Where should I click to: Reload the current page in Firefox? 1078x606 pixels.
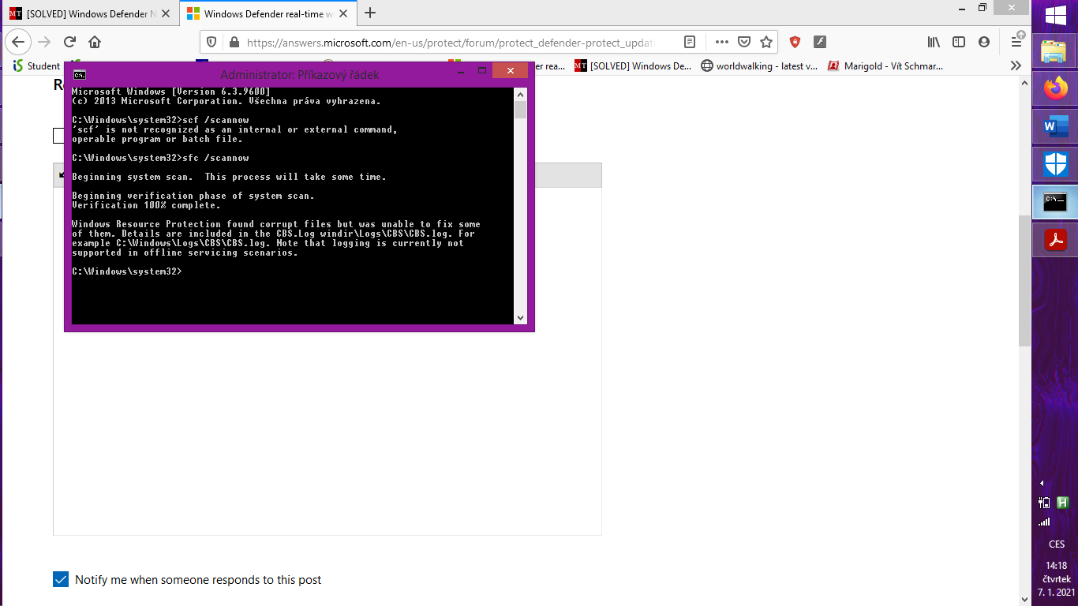[x=69, y=42]
